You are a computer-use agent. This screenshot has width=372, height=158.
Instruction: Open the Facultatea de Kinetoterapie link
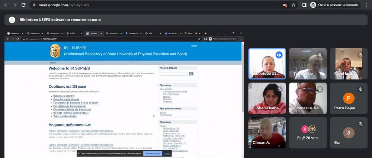click(x=70, y=106)
